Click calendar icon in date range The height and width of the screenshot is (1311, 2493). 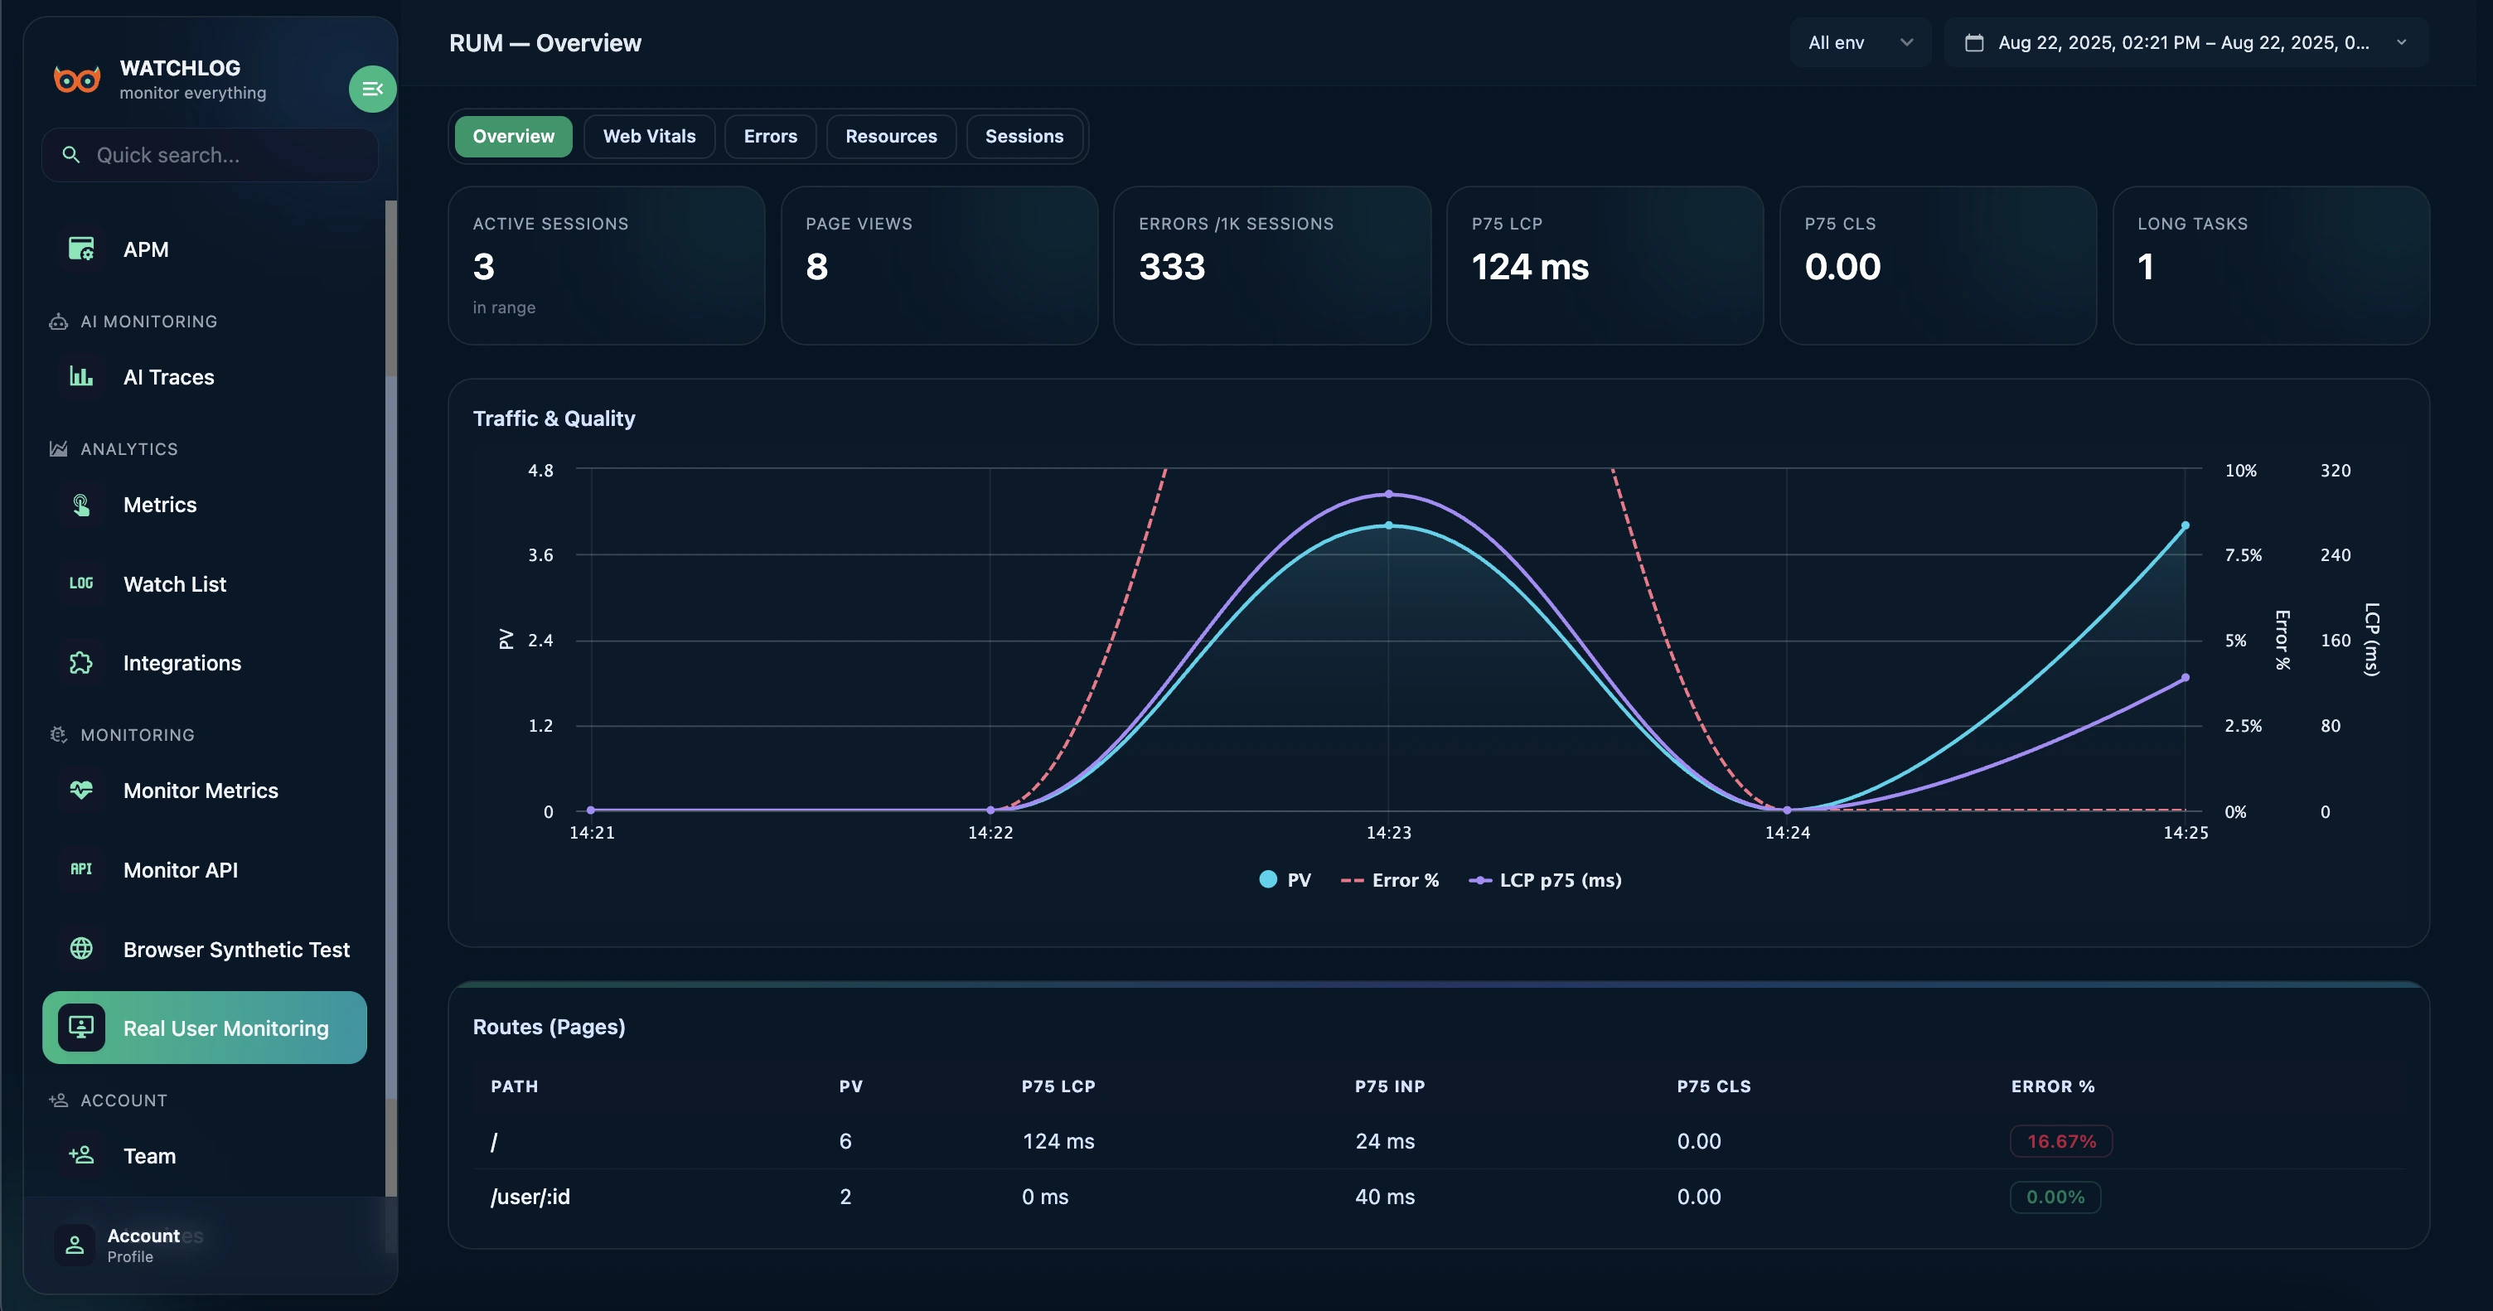point(1974,42)
